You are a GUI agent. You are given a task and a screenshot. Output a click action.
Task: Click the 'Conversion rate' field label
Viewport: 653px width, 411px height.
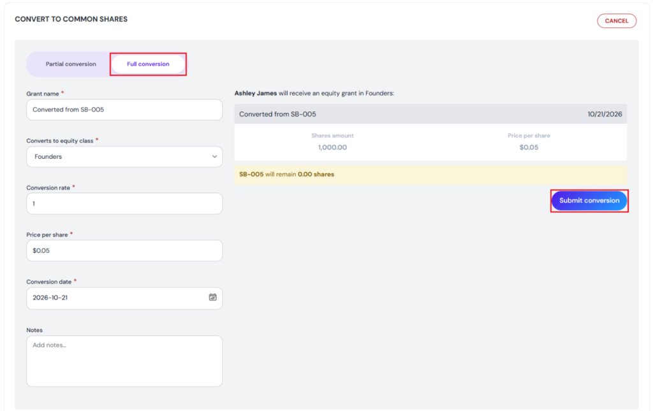[x=48, y=187]
